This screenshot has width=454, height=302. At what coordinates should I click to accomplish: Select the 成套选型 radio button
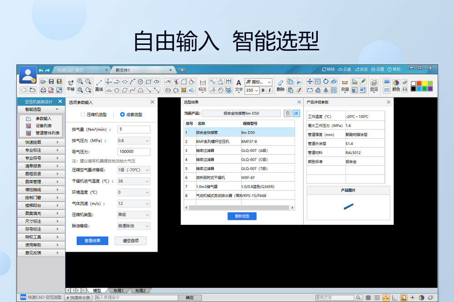click(122, 115)
